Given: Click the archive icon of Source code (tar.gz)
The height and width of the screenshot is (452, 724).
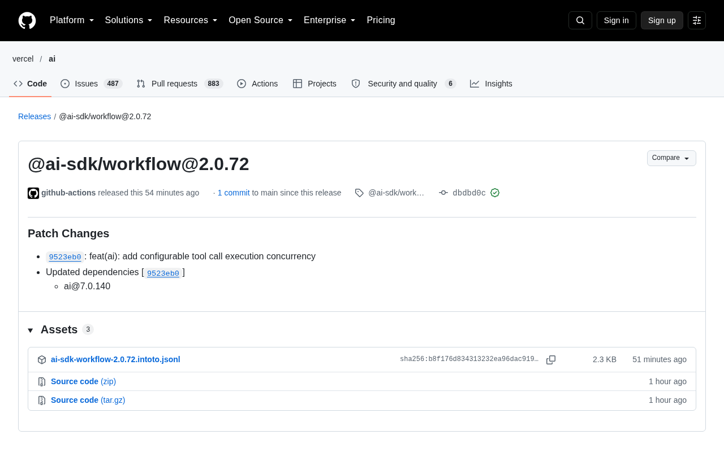Looking at the screenshot, I should [x=42, y=400].
